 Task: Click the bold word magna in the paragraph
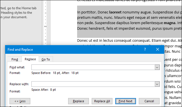170,23
